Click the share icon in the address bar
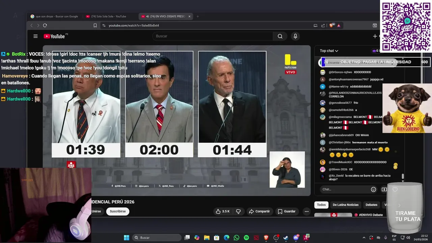 [x=323, y=25]
